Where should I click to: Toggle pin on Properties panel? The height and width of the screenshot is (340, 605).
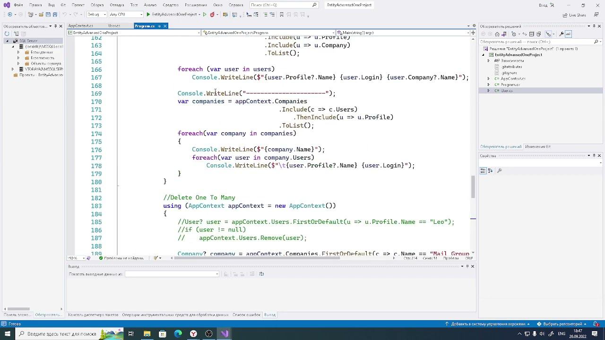(x=594, y=155)
